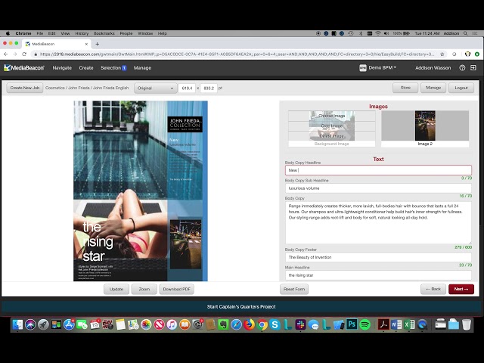Open Adobe Acrobat from the dock
Screen dimensions: 484x363
click(x=383, y=324)
